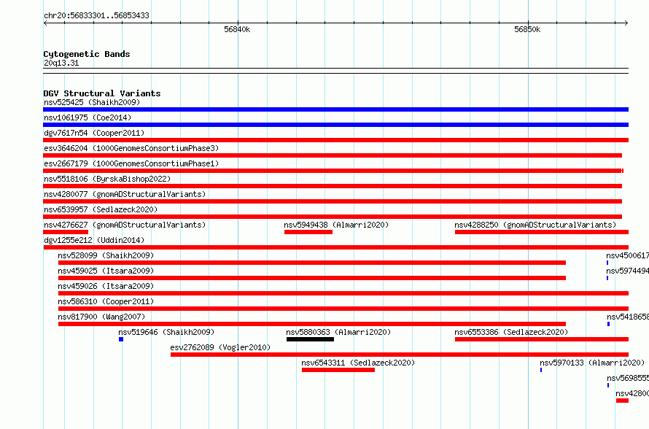Click nsv6553386 (Sedlazeck2020) red bar
The height and width of the screenshot is (429, 649).
coord(542,339)
